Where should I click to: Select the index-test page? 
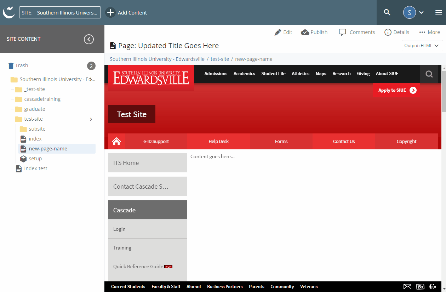pos(31,168)
